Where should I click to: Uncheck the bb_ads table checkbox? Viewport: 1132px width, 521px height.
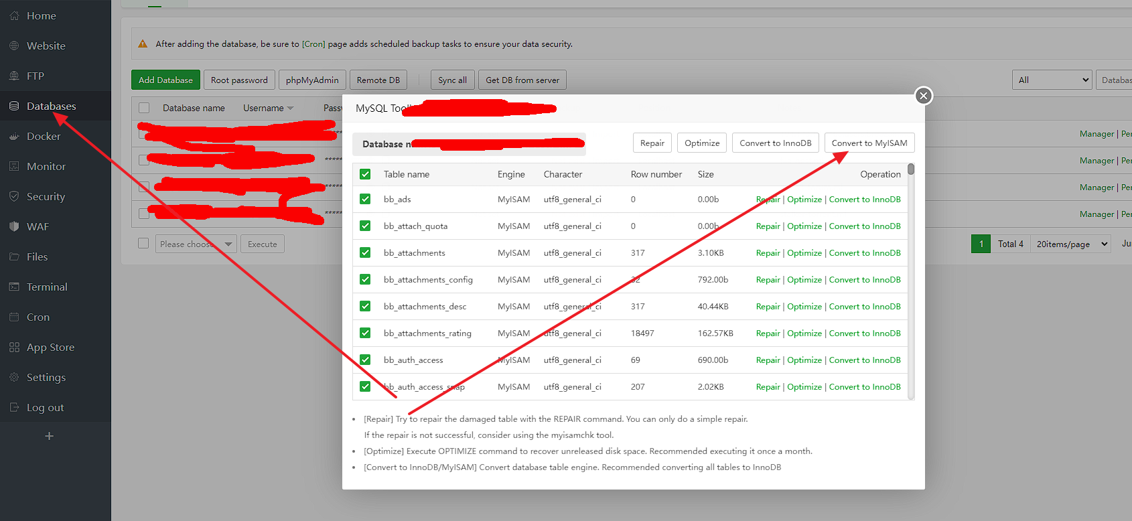point(365,199)
